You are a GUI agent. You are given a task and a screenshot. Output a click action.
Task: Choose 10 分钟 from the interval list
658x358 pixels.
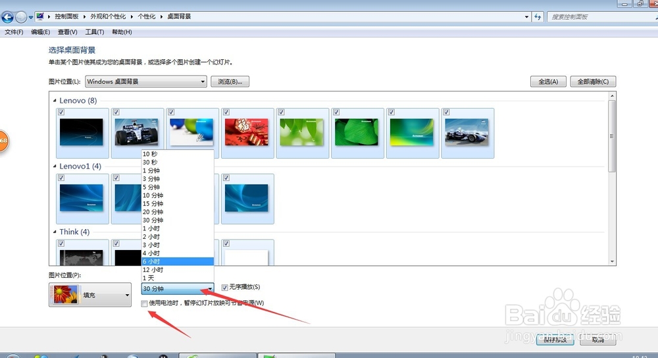(x=178, y=195)
